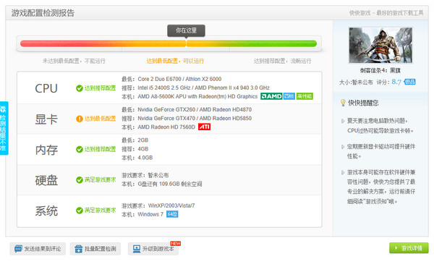This screenshot has width=434, height=267.
Task: Click the orange label 达到最低配置，可以运行
Action: (x=175, y=61)
